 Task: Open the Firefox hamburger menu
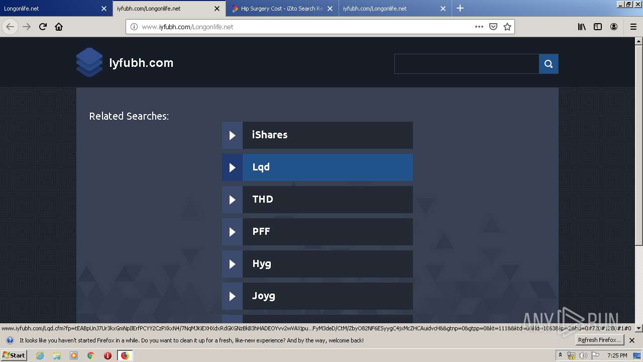[633, 27]
